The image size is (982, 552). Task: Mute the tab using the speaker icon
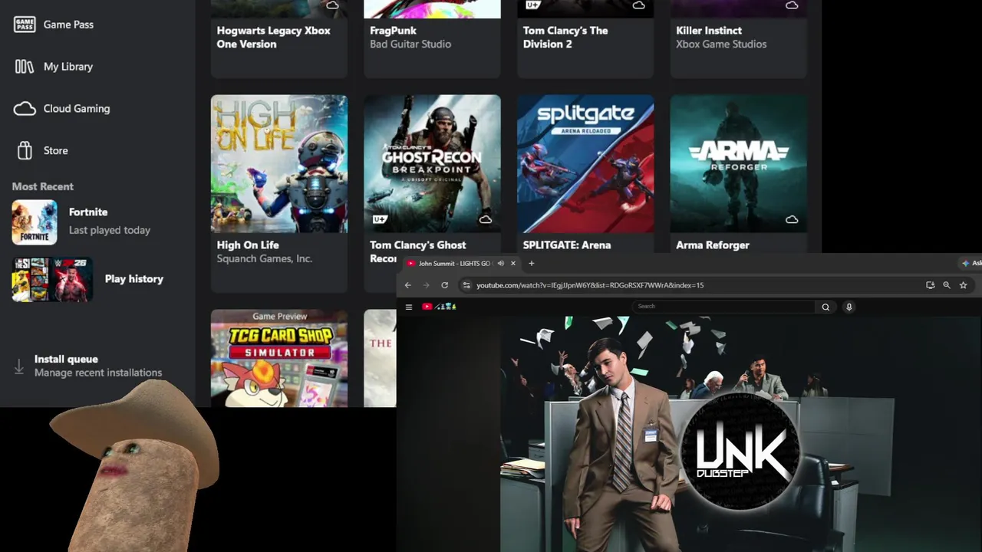(500, 264)
